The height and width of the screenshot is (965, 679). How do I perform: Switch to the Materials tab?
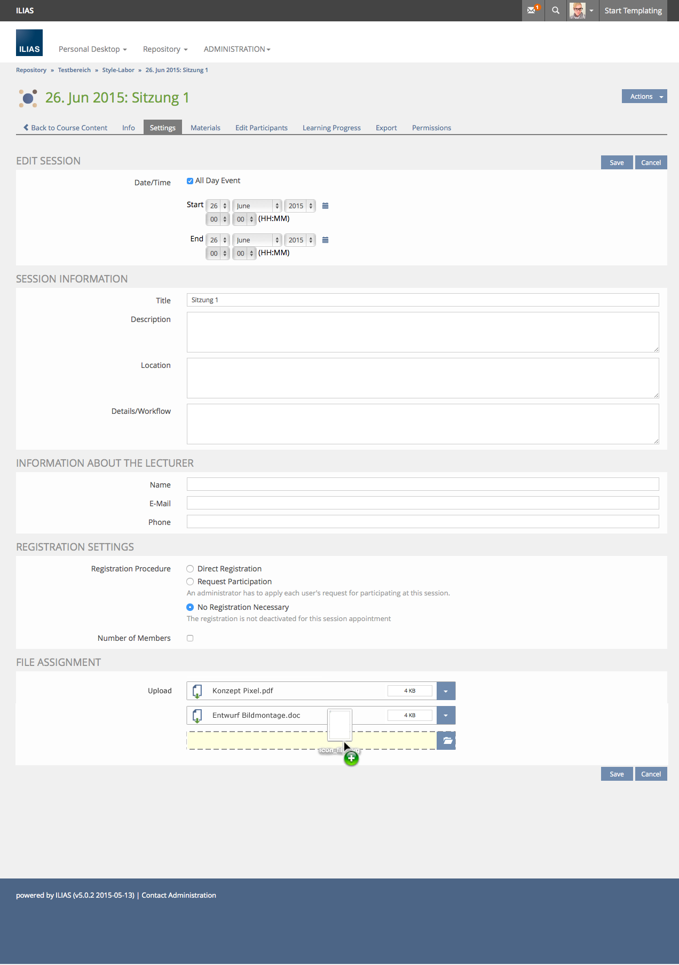pyautogui.click(x=205, y=128)
